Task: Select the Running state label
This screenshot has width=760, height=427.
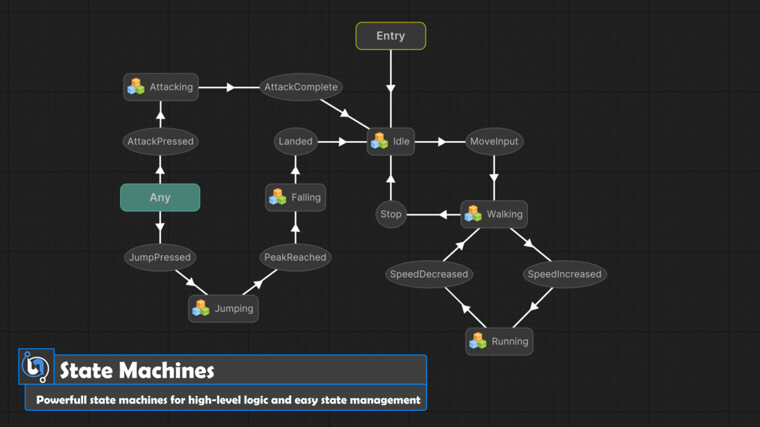Action: [510, 341]
